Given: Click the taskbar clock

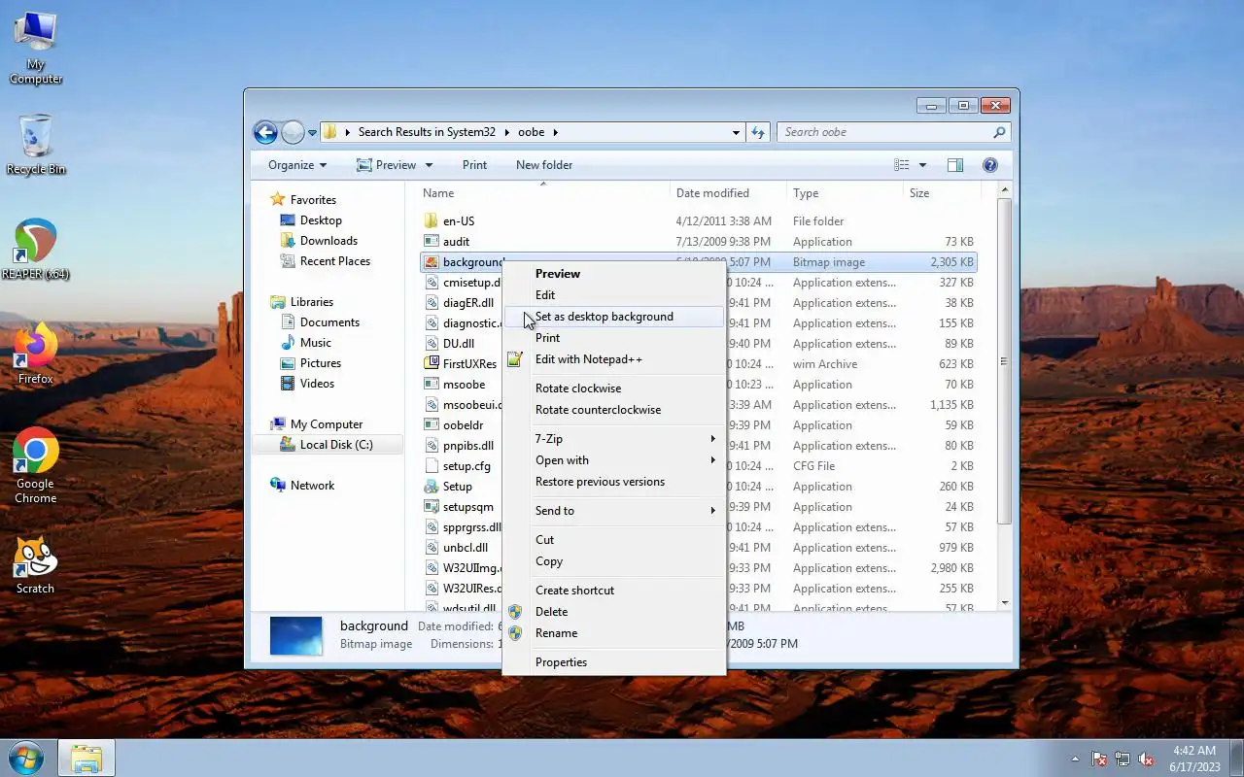Looking at the screenshot, I should coord(1194,759).
